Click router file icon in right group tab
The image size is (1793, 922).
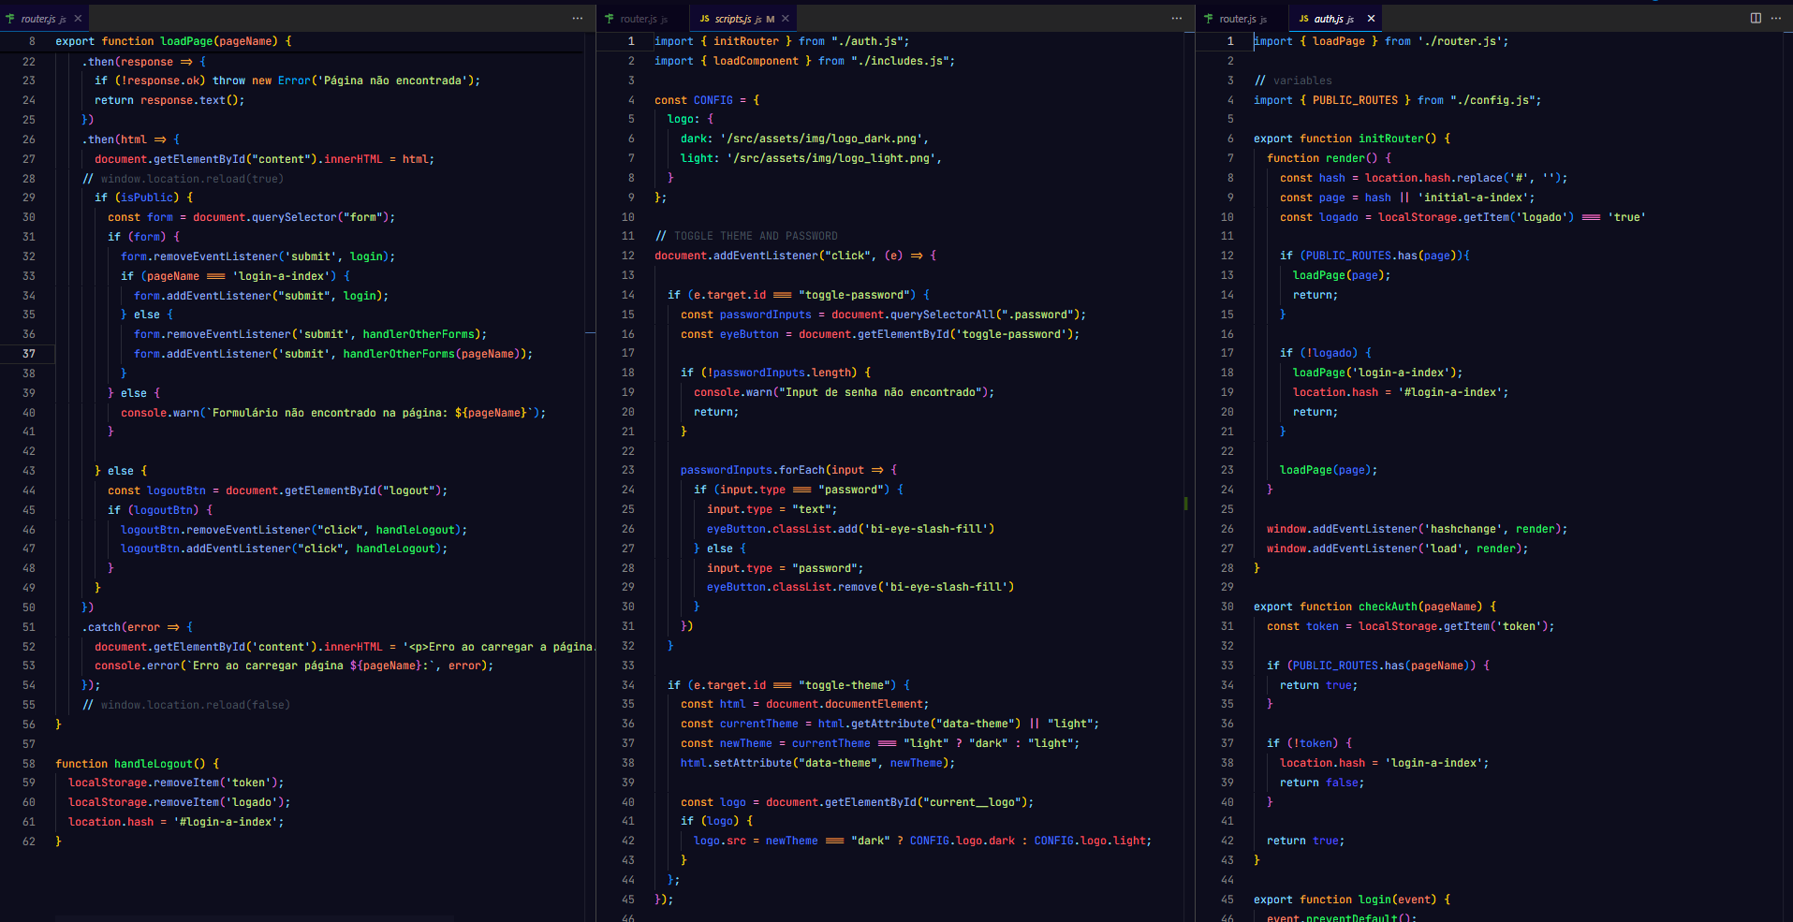coord(1209,19)
